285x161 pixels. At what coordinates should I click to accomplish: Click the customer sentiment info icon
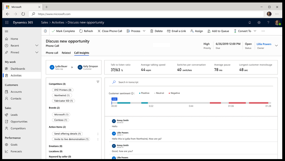(x=132, y=93)
